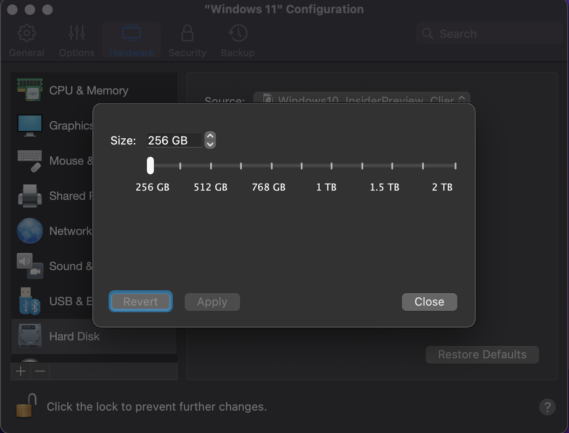Screen dimensions: 569x433
Task: Click the 1 TB slider tick
Action: 332,166
